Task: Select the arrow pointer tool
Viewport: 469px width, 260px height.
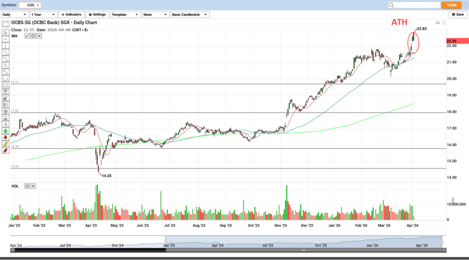Action: click(5, 32)
